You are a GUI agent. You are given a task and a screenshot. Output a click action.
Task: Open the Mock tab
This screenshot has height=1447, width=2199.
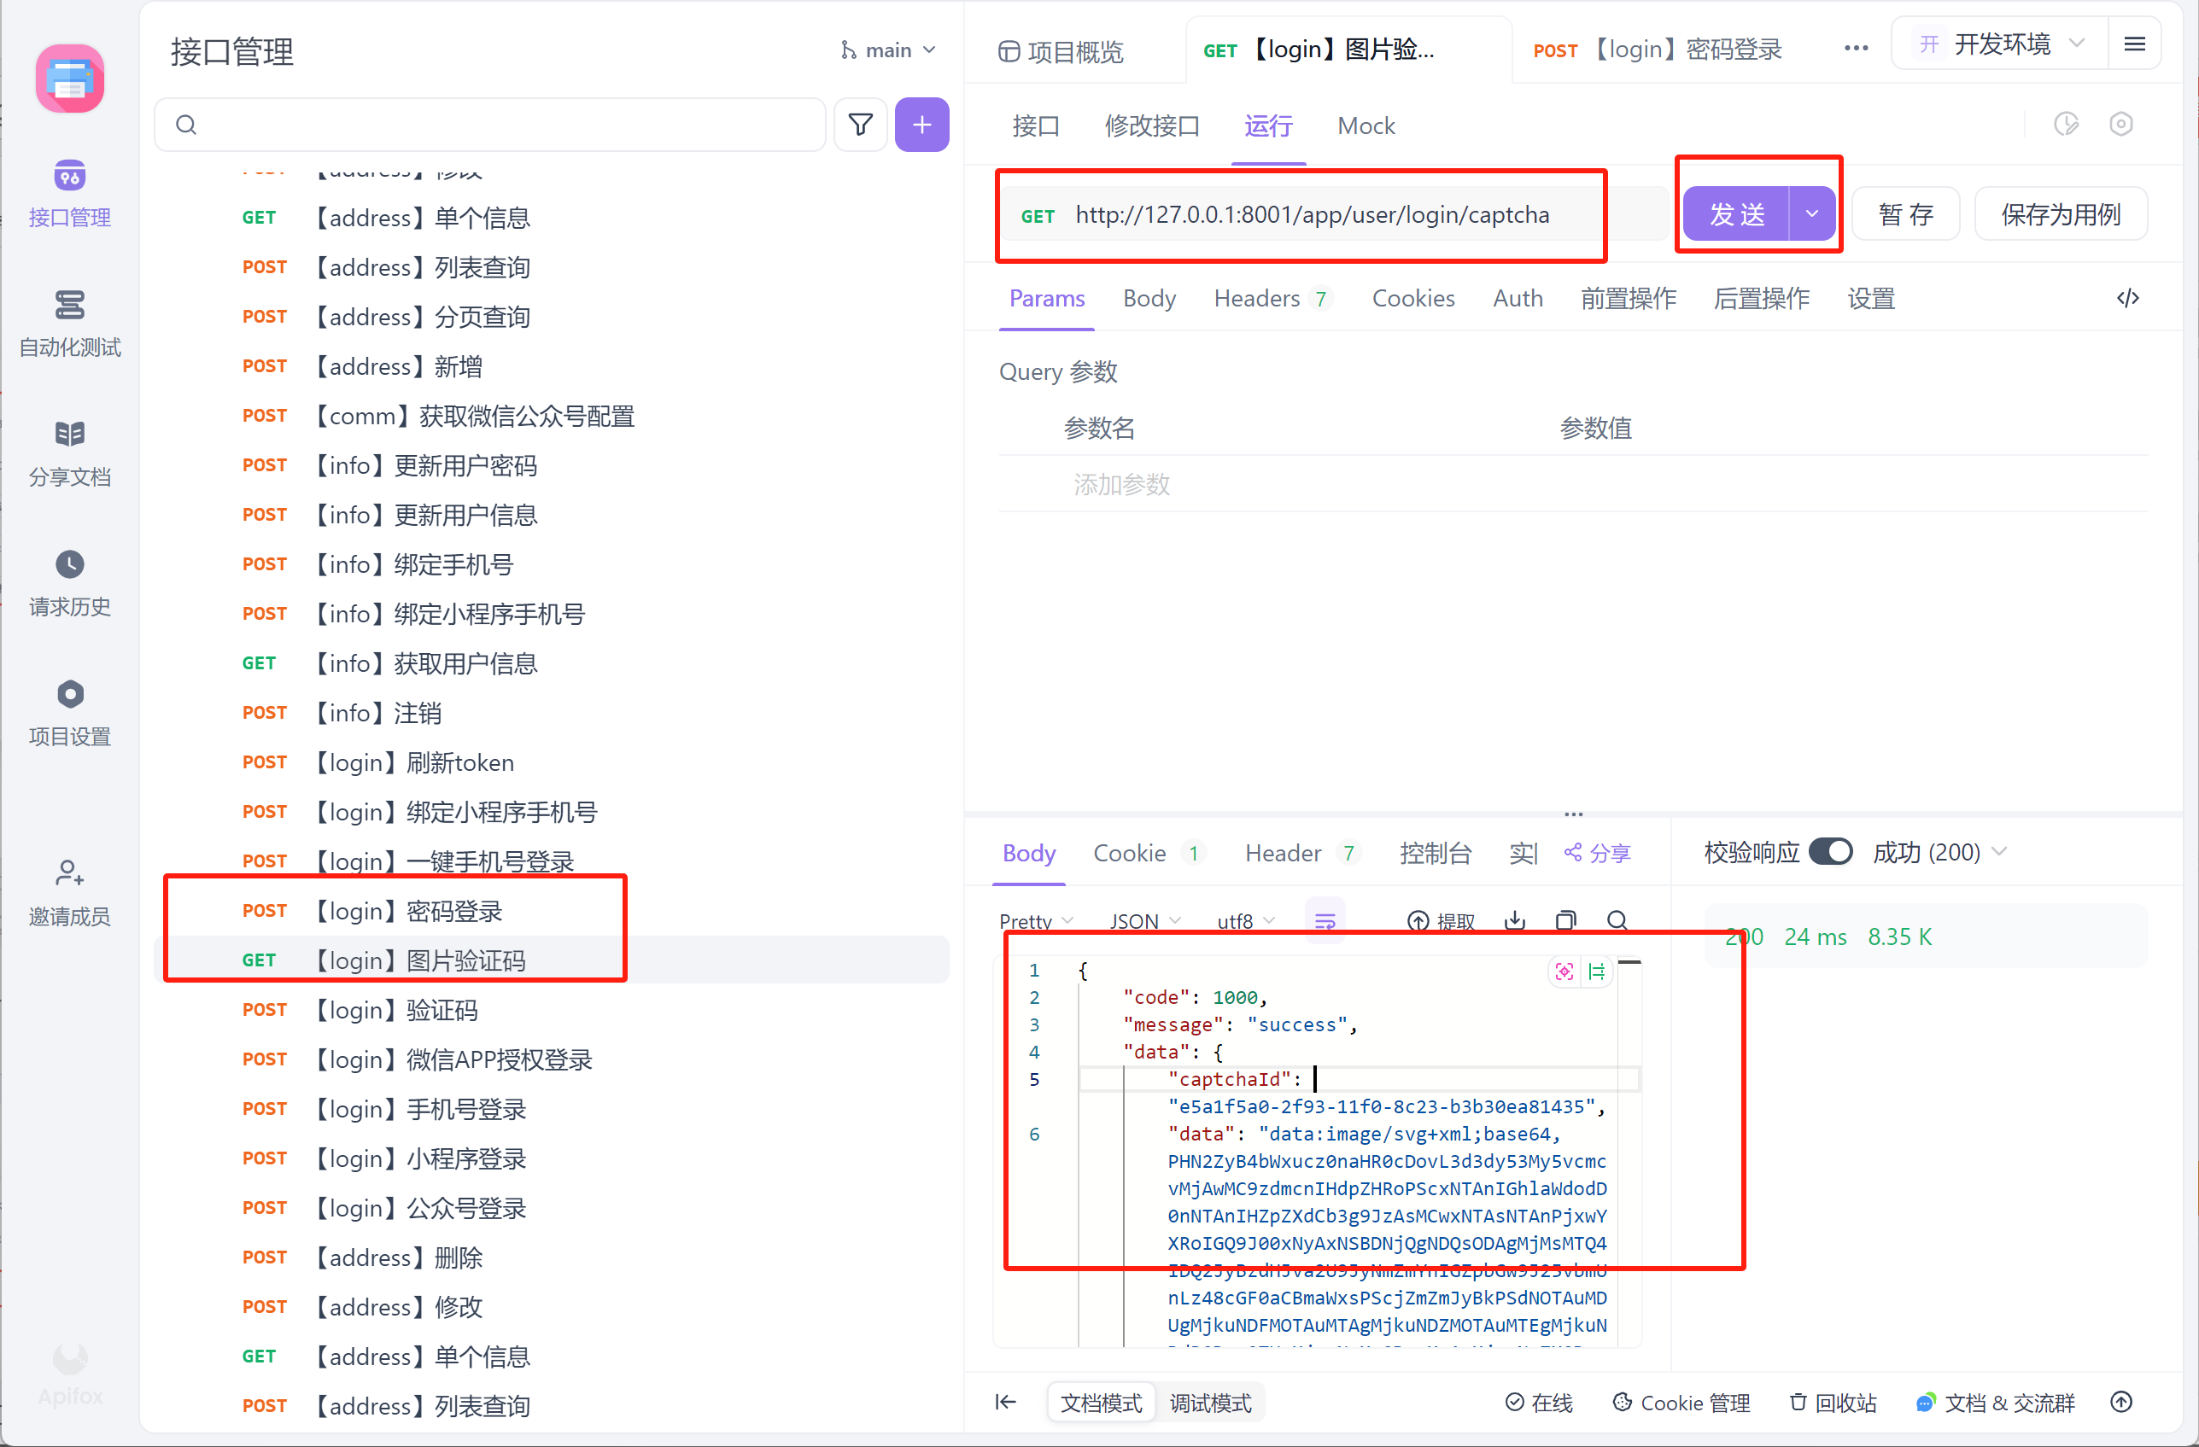1366,125
